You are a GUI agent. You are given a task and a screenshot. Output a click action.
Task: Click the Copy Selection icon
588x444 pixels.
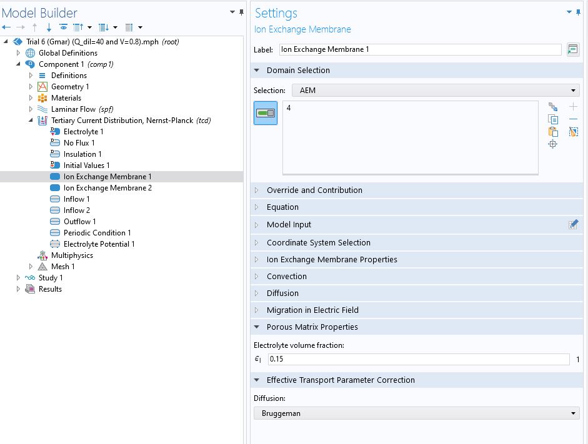tap(552, 119)
